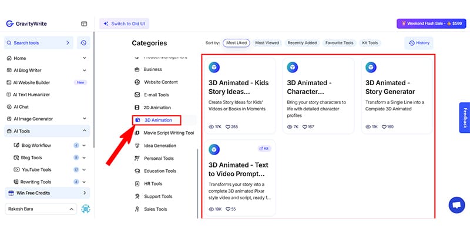Image resolution: width=470 pixels, height=235 pixels.
Task: Open the chat support bubble icon
Action: pos(456,205)
